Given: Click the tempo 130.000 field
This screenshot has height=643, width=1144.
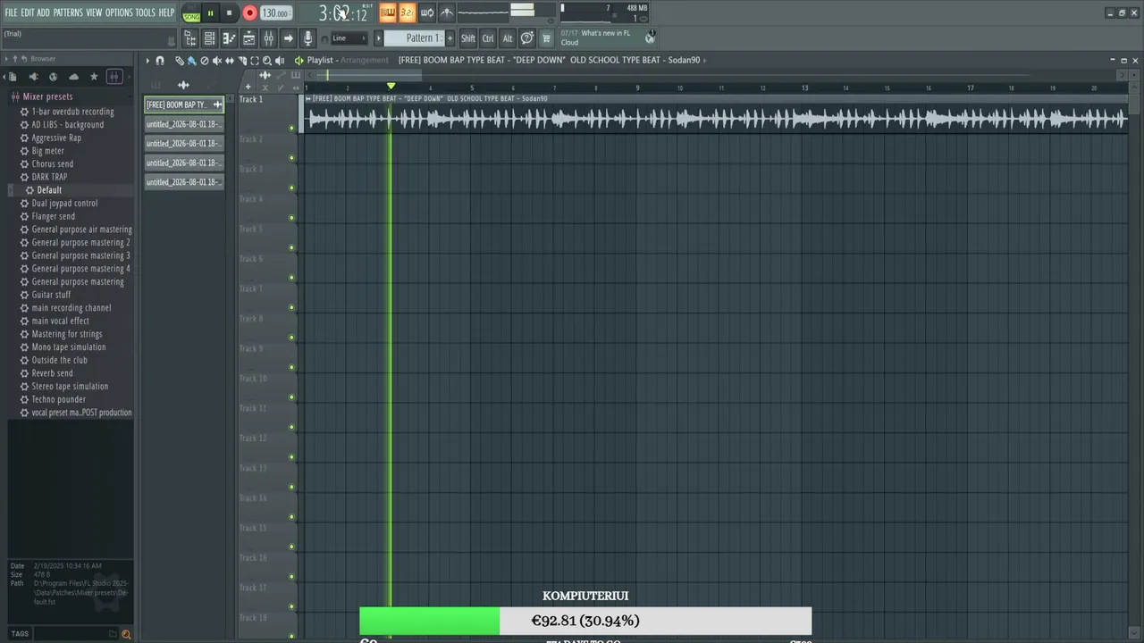Looking at the screenshot, I should (275, 13).
